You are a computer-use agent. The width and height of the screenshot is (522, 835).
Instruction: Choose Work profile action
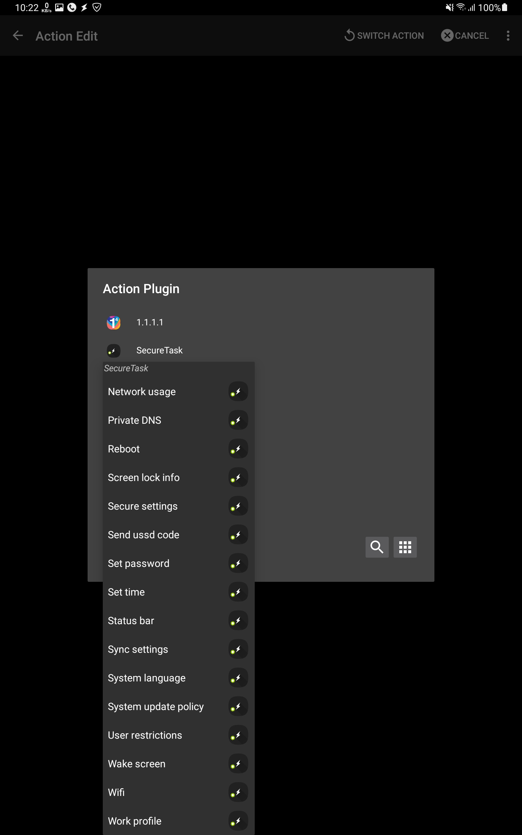(x=178, y=821)
